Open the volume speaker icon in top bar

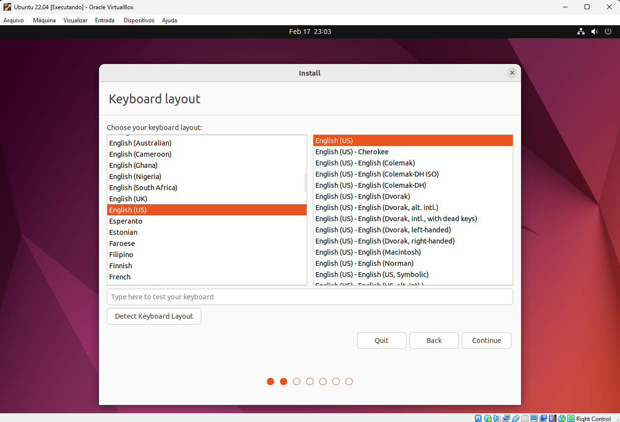tap(594, 32)
